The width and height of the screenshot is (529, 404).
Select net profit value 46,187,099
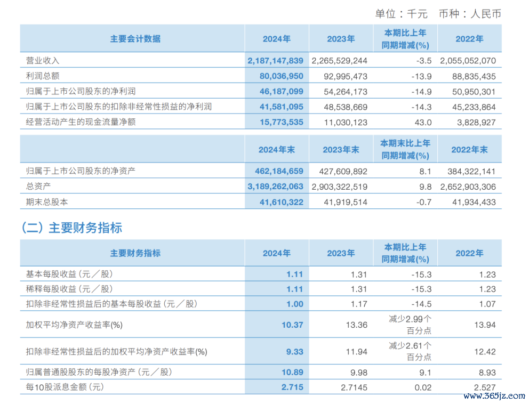click(x=282, y=91)
